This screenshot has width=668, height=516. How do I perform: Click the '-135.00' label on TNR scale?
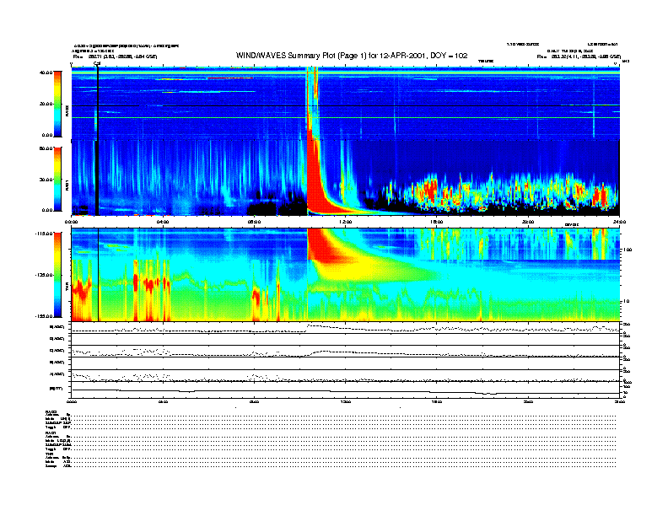coord(44,275)
